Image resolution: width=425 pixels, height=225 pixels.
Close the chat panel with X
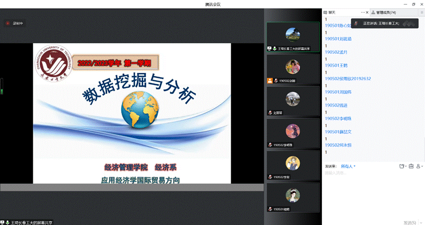pos(367,12)
